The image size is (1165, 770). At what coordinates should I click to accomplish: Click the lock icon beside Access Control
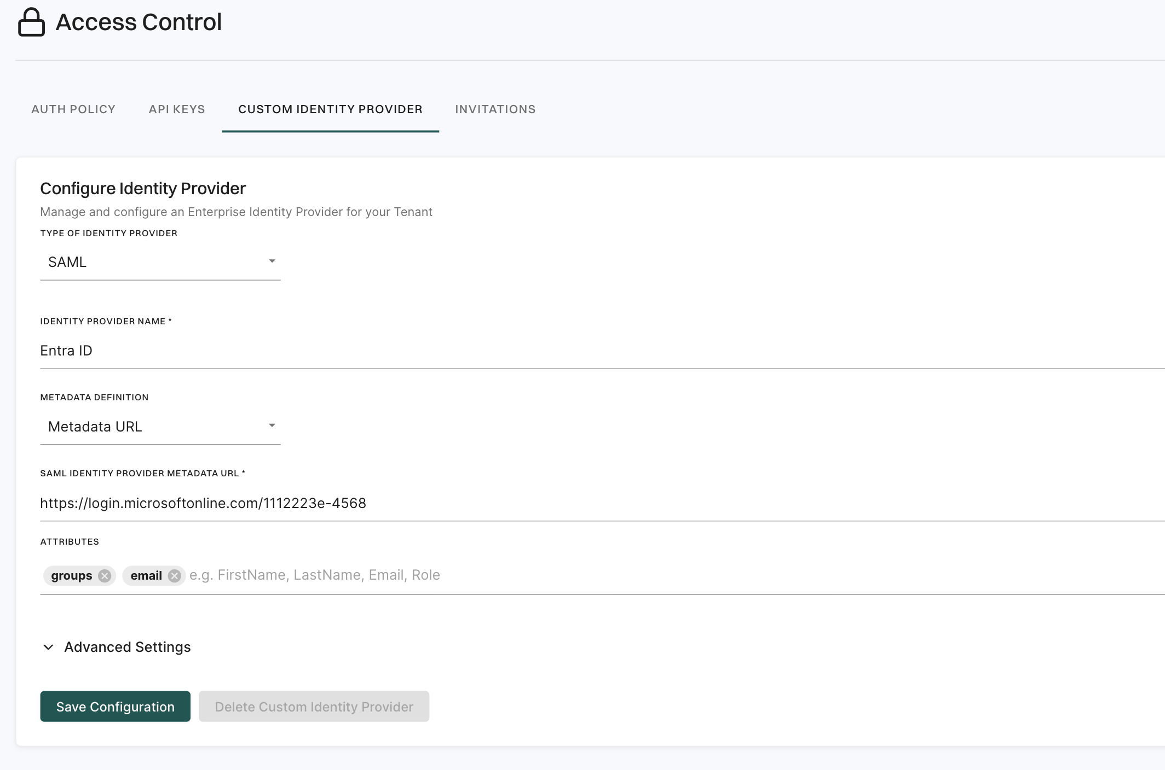coord(31,22)
